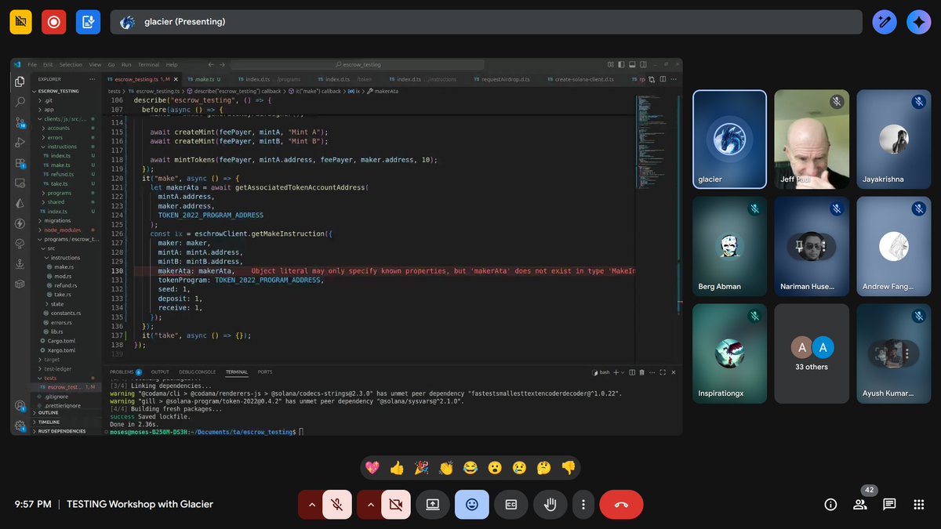This screenshot has height=529, width=941.
Task: Open the File menu in VS Code
Action: click(32, 65)
